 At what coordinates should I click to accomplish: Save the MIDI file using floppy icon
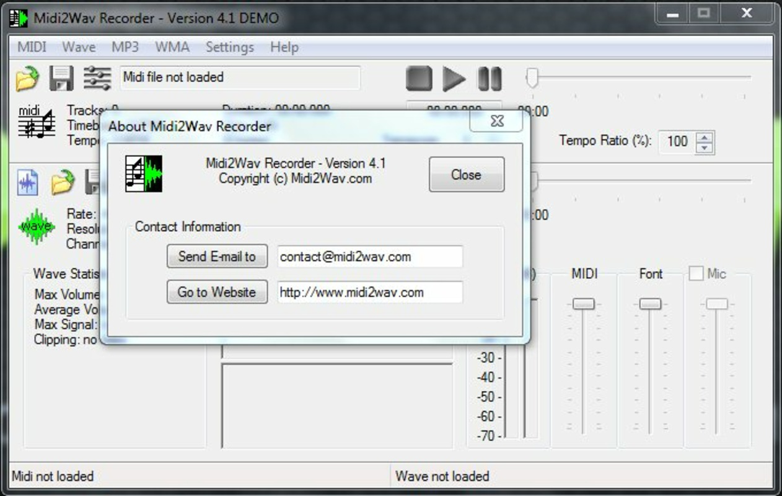click(62, 79)
